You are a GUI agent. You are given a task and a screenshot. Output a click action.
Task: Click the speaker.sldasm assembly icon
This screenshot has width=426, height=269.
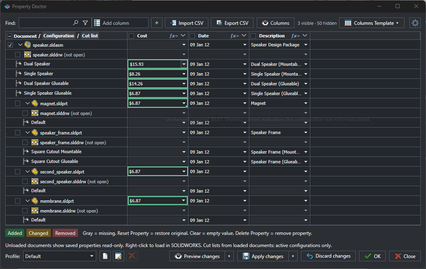coord(28,45)
